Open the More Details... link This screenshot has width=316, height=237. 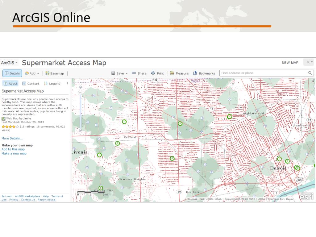click(x=12, y=139)
